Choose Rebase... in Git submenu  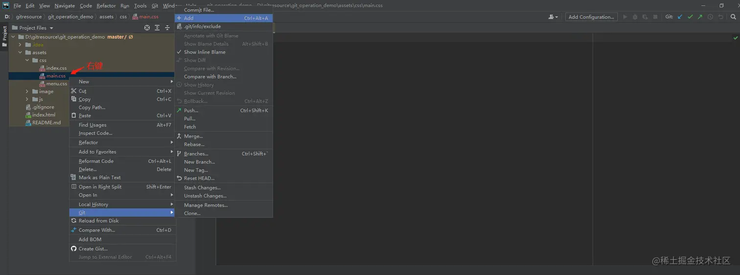pyautogui.click(x=224, y=145)
